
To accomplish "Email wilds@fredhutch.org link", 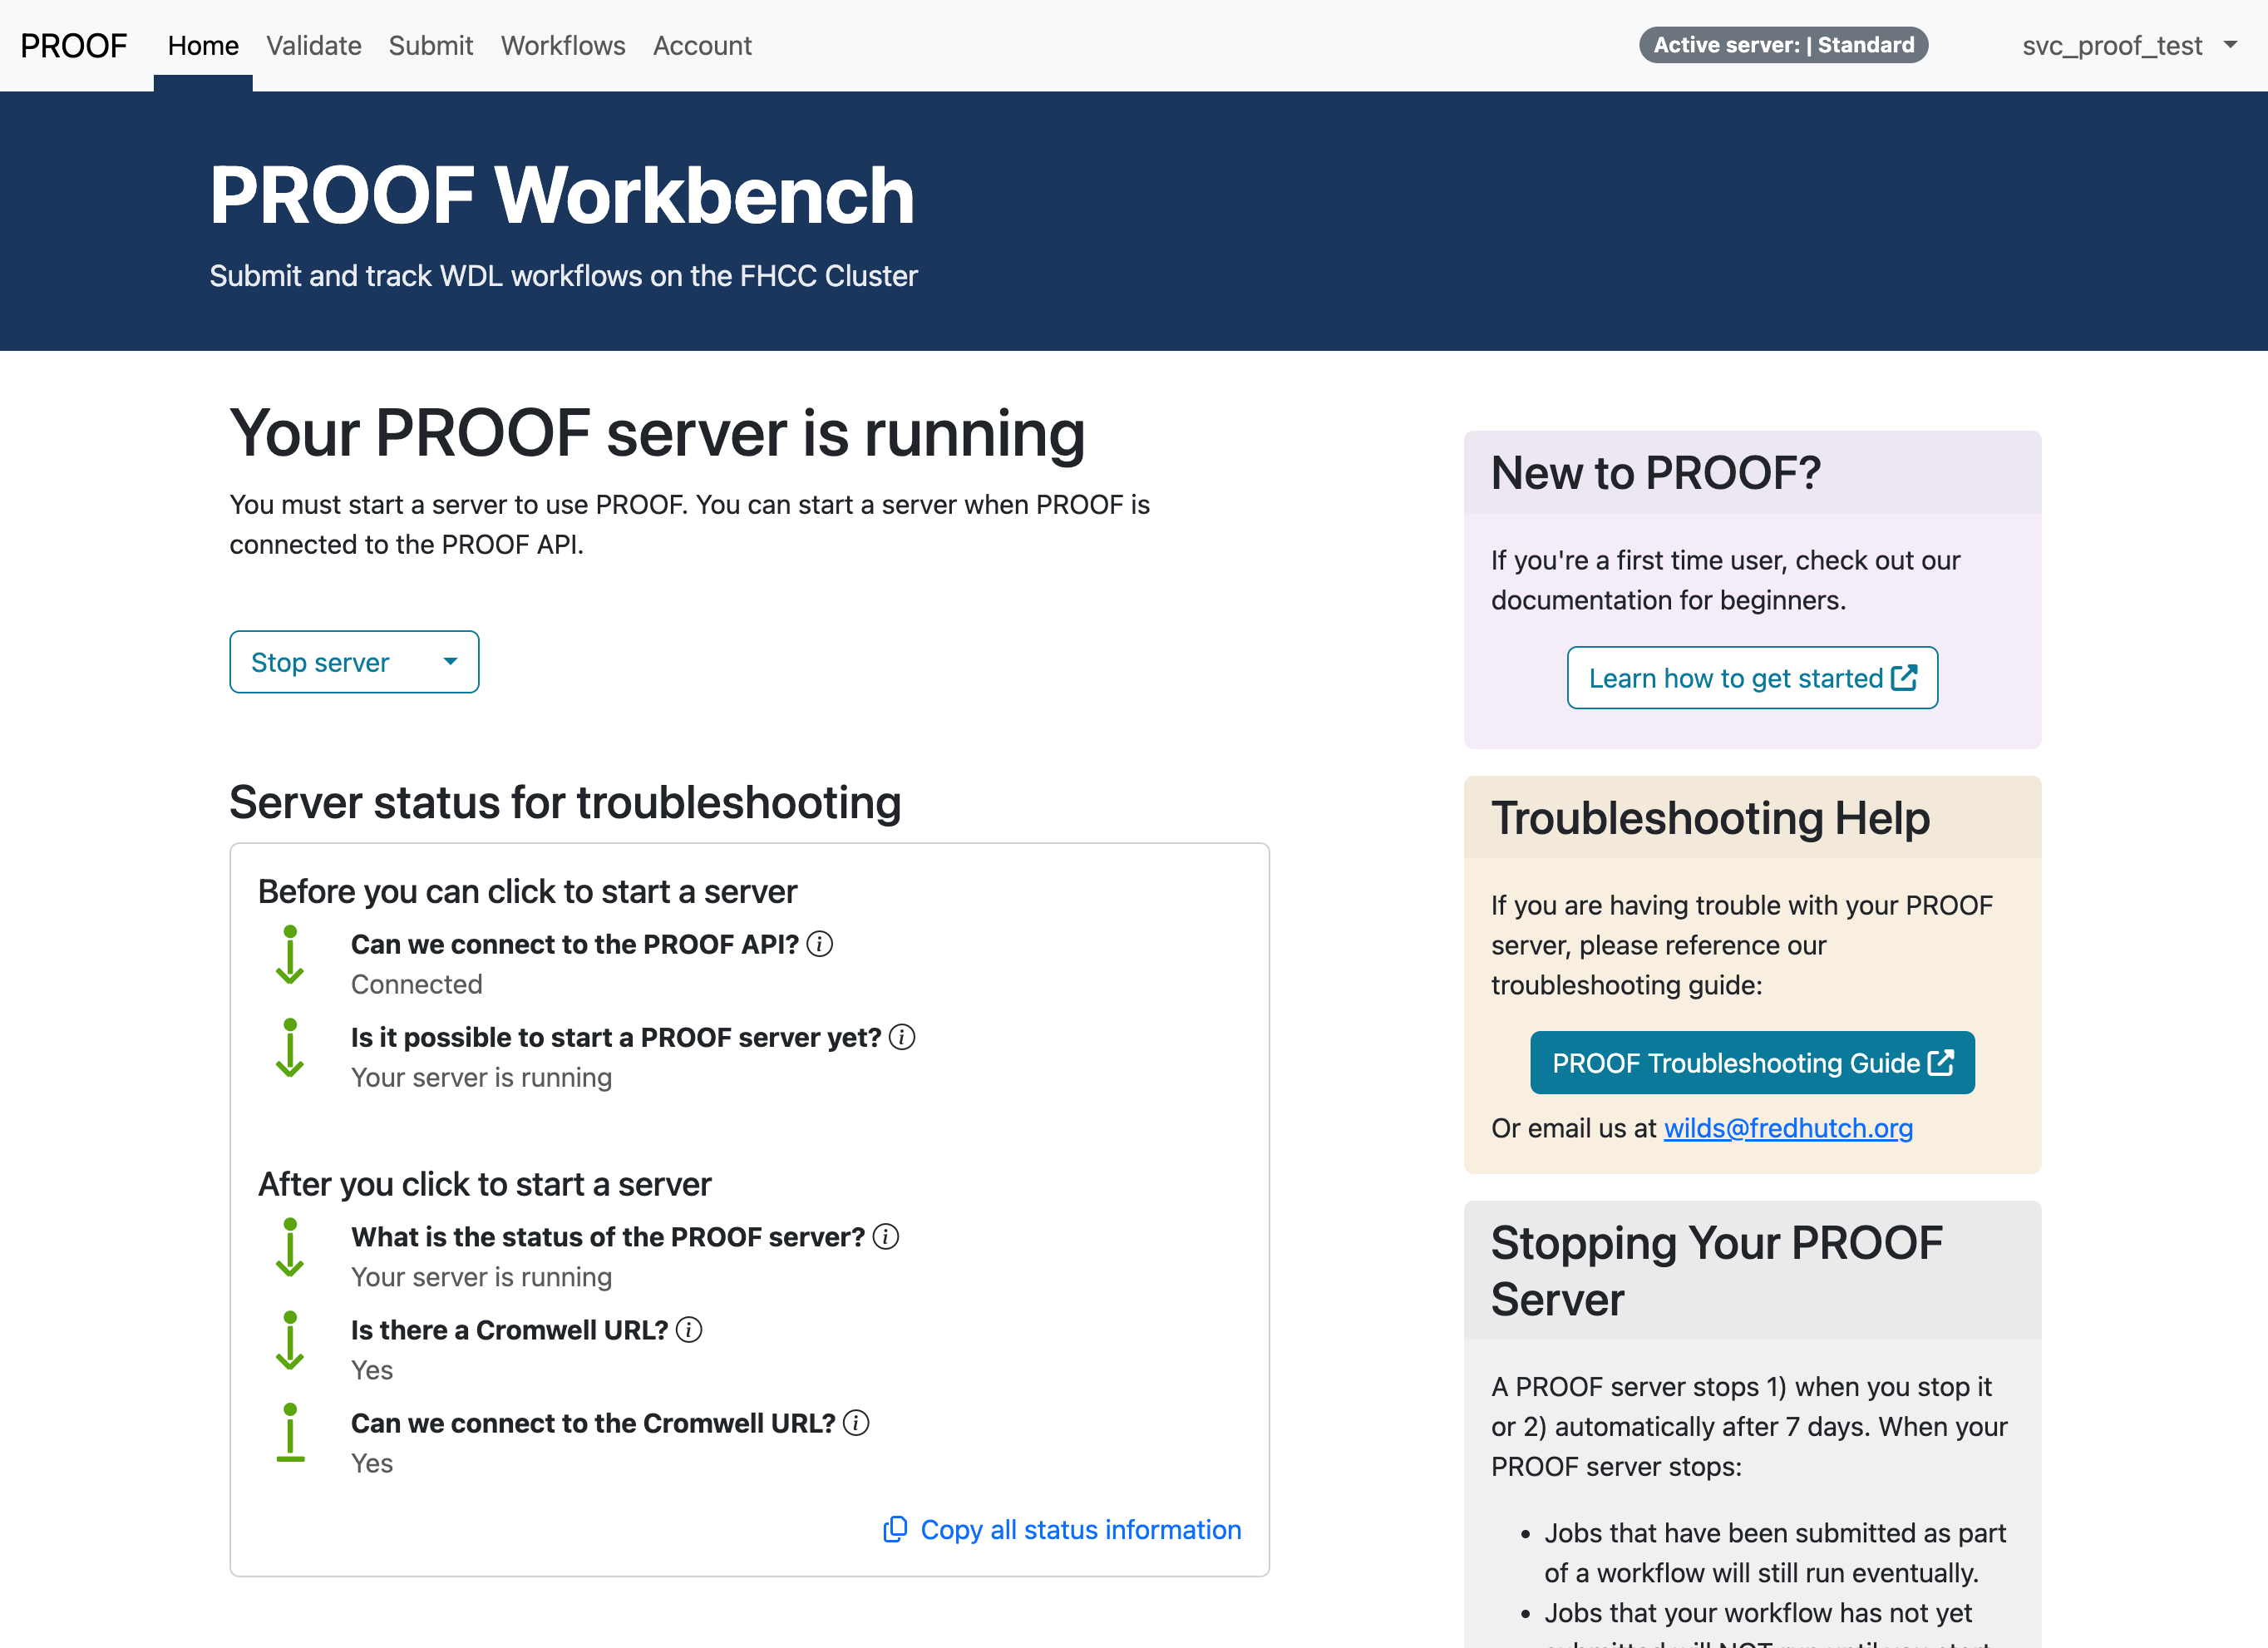I will coord(1787,1128).
